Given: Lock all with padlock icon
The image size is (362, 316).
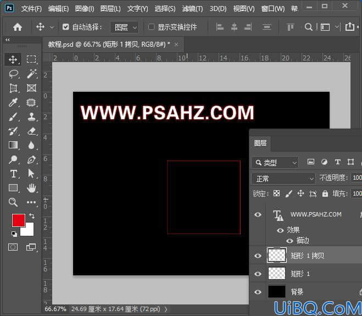Looking at the screenshot, I should pyautogui.click(x=325, y=193).
